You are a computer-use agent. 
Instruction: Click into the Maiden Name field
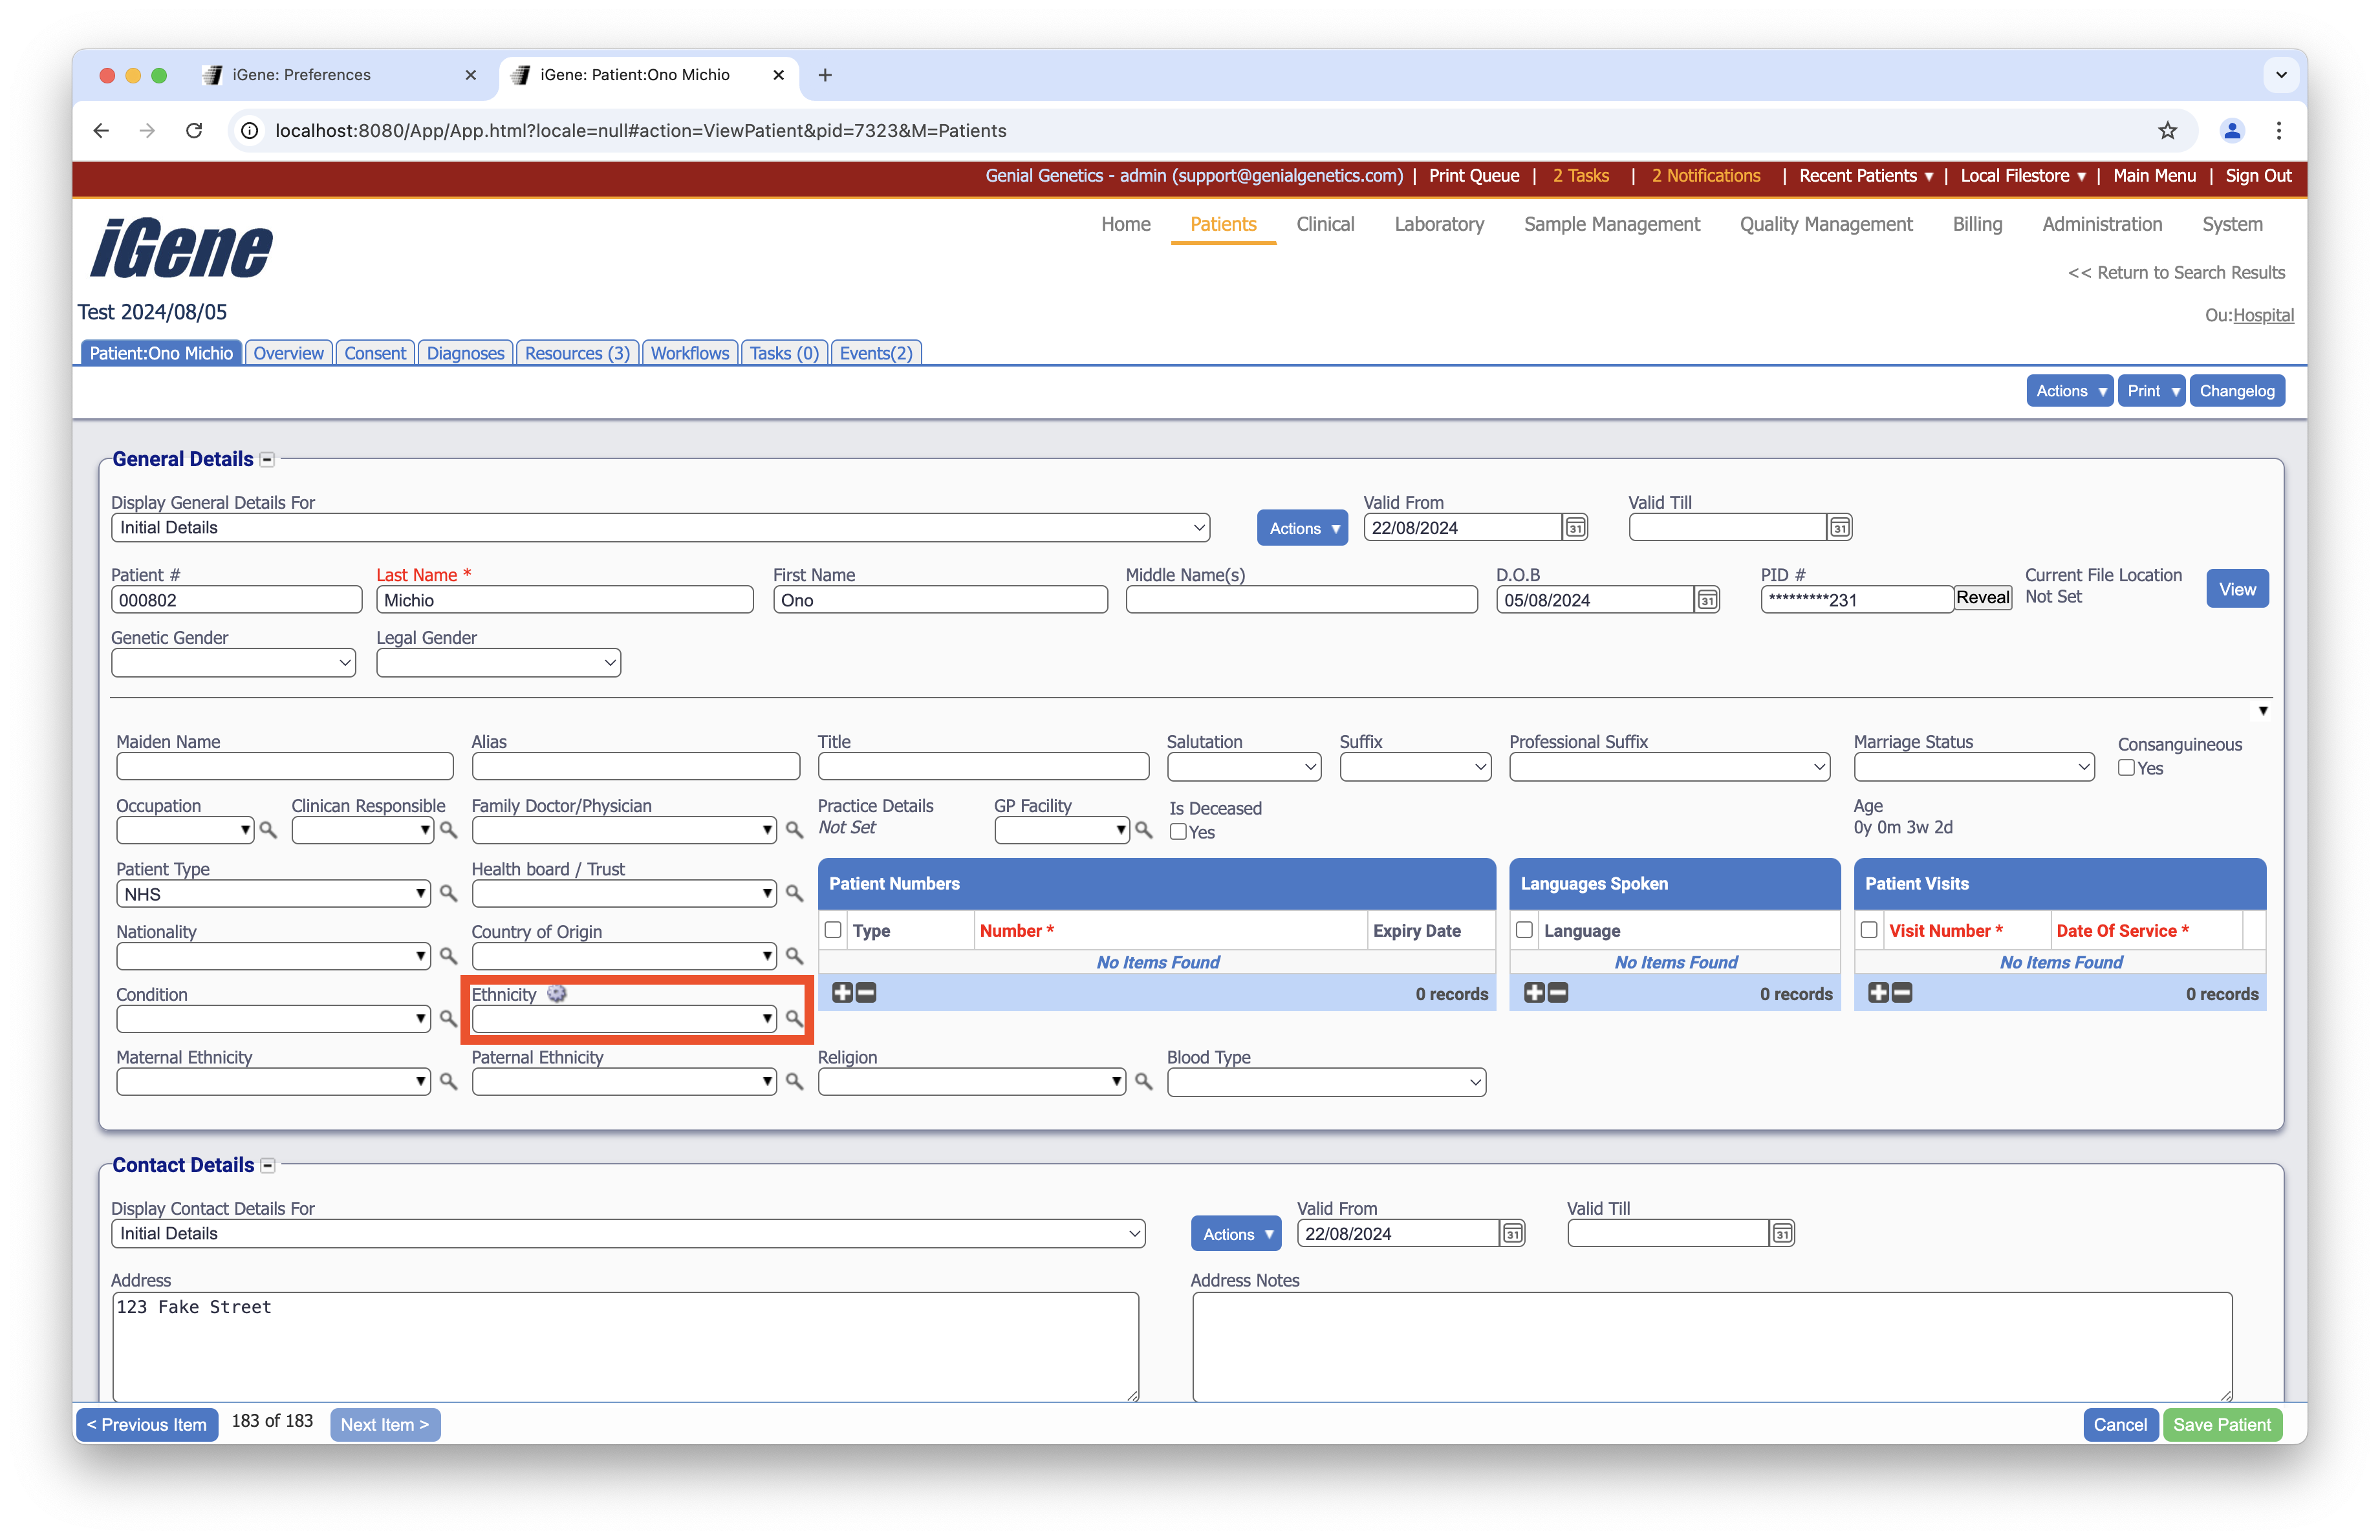284,767
